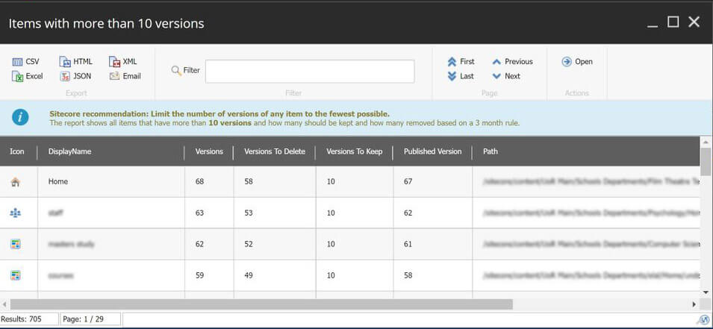Select Versions value 59

point(199,275)
